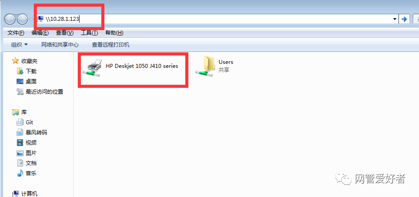This screenshot has height=197, width=419.
Task: Select the Users shared folder icon
Action: pyautogui.click(x=205, y=67)
